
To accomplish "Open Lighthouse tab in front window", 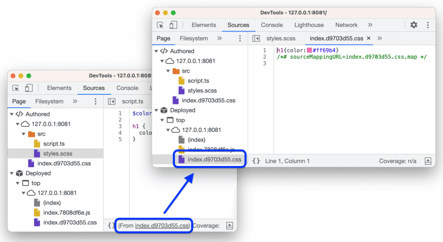I will tap(309, 25).
